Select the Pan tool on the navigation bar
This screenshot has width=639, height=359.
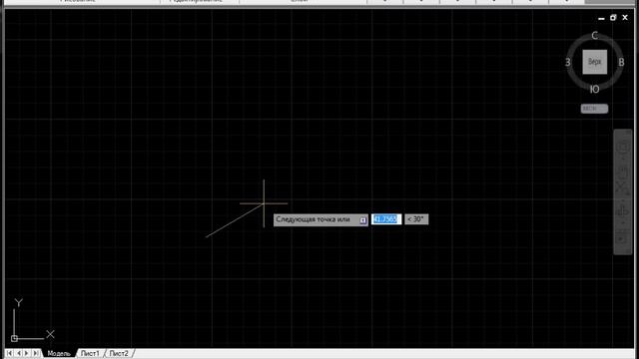(623, 172)
